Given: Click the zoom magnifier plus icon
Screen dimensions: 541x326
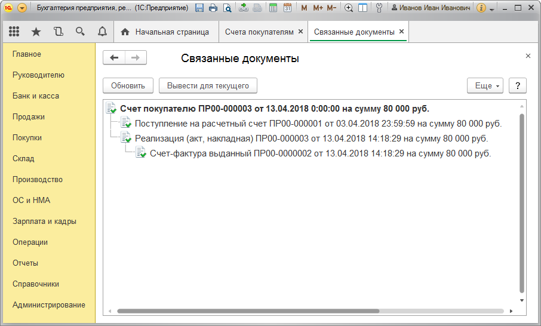Looking at the screenshot, I should click(x=349, y=8).
